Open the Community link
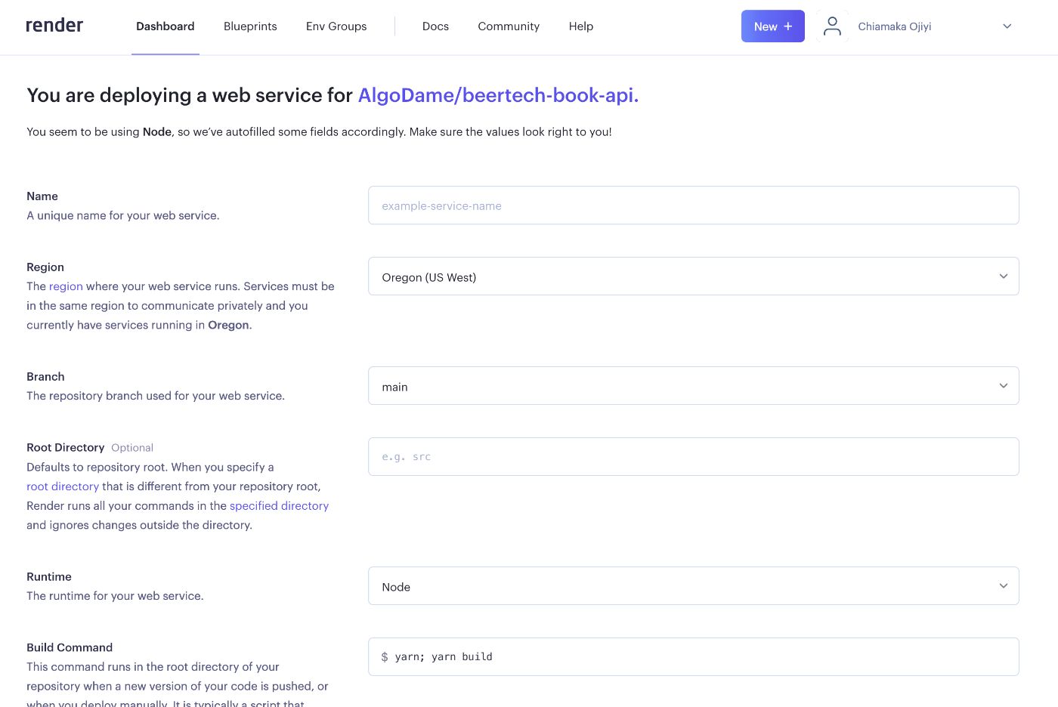 508,26
